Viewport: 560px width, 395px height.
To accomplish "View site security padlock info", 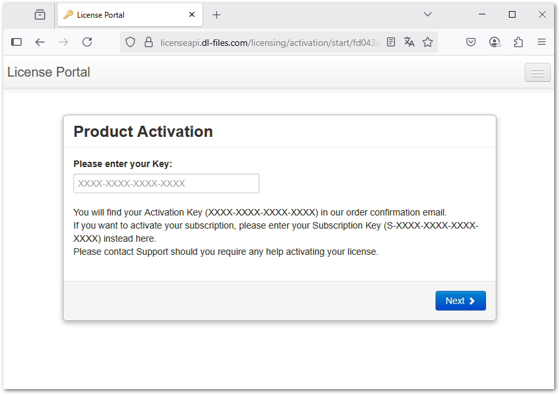I will coord(148,42).
